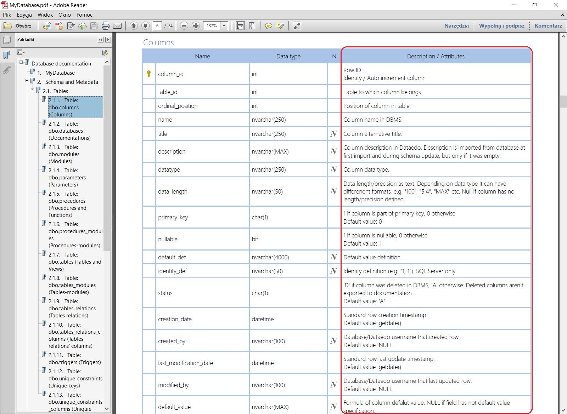
Task: Collapse the 2.1 Tables bookmark node
Action: click(33, 90)
